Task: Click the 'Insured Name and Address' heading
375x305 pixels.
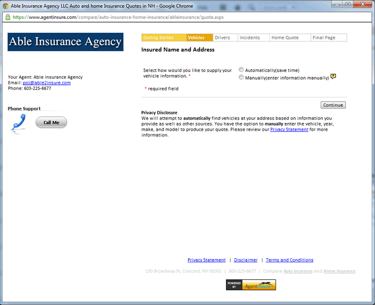Action: (x=178, y=50)
